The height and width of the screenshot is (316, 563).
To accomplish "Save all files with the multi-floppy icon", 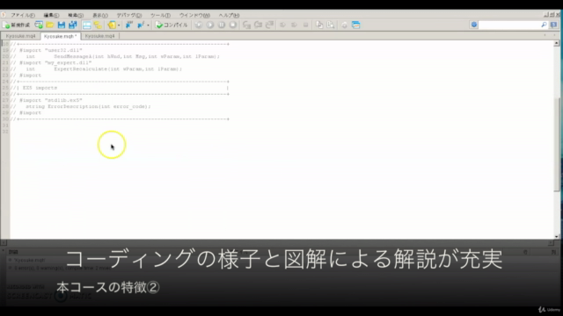I will [73, 25].
